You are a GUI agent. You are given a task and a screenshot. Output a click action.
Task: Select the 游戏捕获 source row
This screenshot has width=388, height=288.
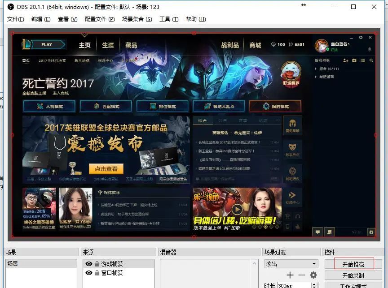pyautogui.click(x=119, y=264)
